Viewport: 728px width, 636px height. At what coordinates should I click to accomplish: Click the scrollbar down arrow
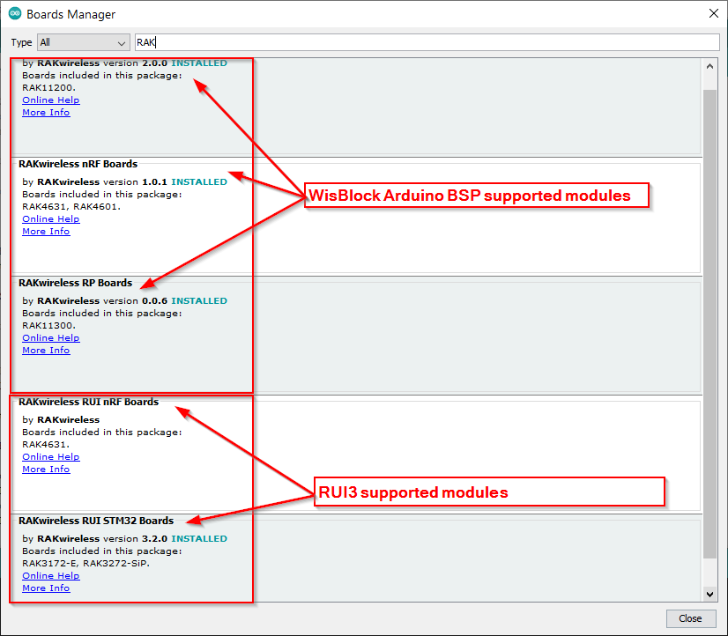709,594
